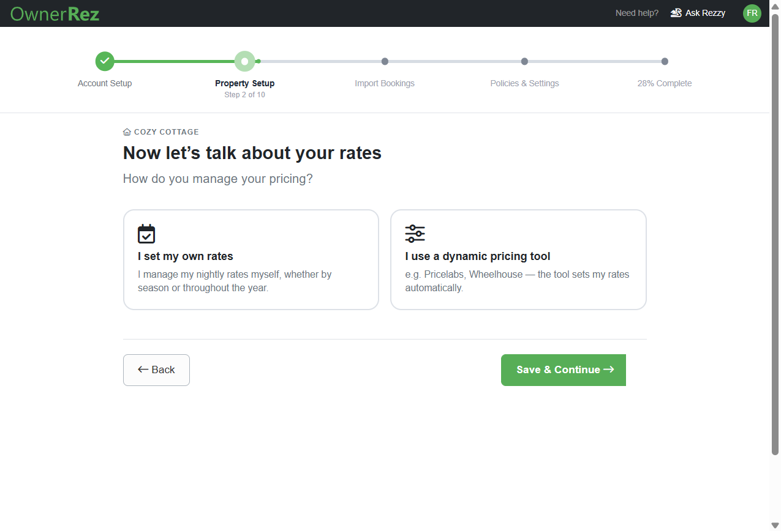Open Ask Rezzy assistant
781x531 pixels.
click(698, 13)
